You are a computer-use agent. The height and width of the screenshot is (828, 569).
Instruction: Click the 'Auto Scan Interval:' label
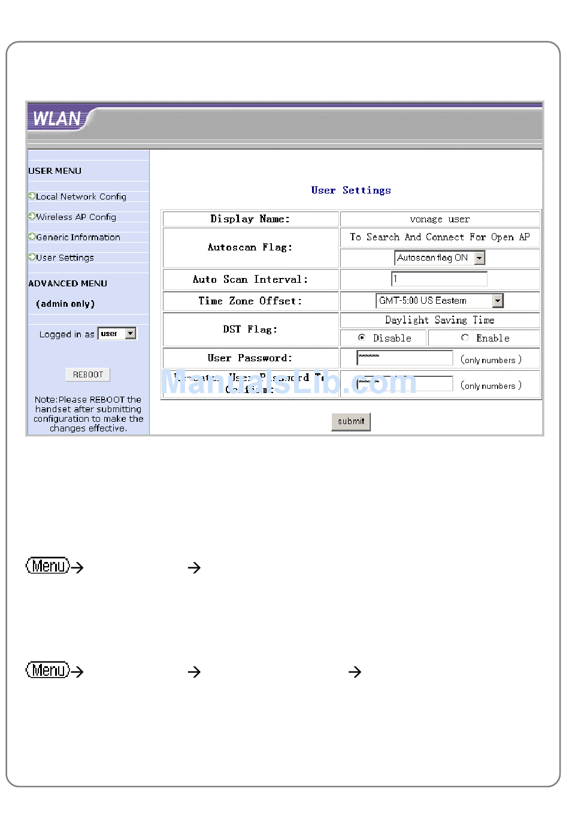click(250, 280)
